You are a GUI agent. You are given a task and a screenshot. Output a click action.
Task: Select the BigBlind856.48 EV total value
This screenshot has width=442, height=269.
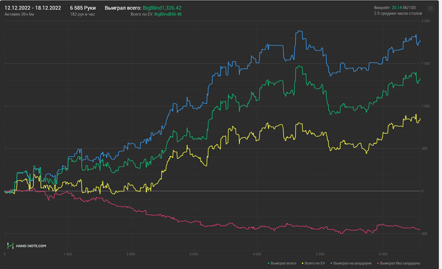coord(168,14)
